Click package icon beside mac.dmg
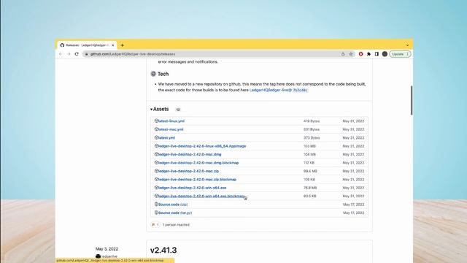 pos(156,154)
